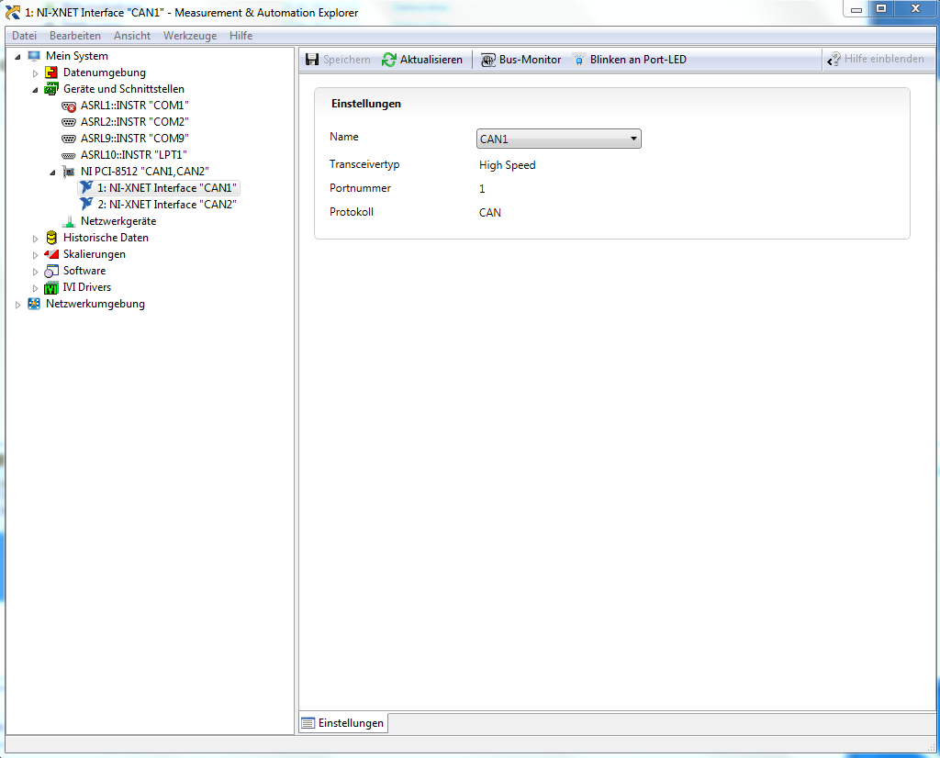Select 2: NI-XNET Interface "CAN2" row

(167, 205)
